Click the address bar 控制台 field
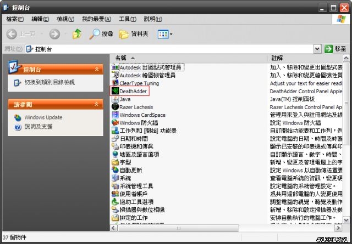 coord(169,49)
